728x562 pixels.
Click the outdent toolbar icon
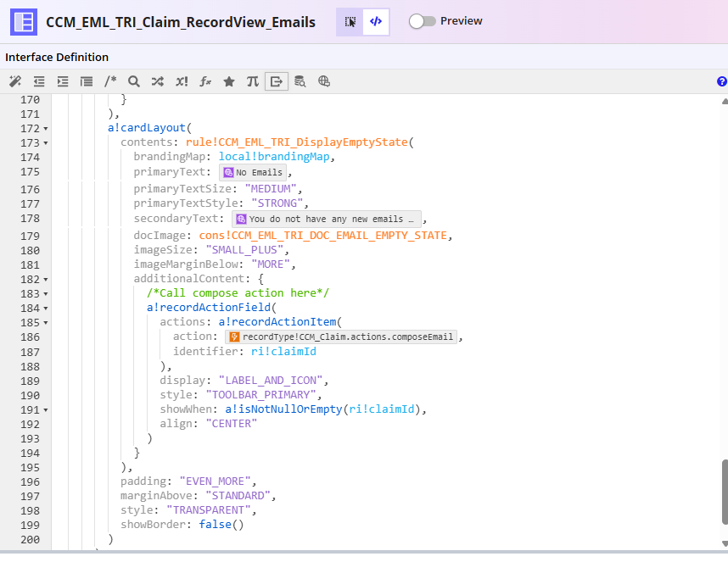[x=39, y=81]
